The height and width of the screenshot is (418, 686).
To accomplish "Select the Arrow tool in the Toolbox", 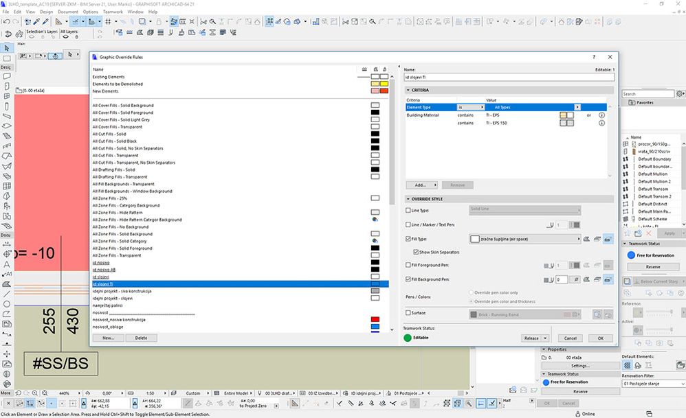I will [x=7, y=48].
